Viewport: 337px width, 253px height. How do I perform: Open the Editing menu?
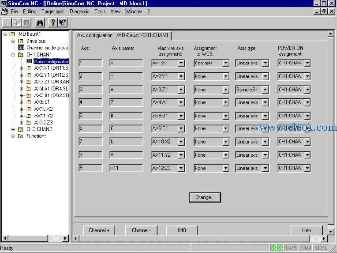[29, 11]
